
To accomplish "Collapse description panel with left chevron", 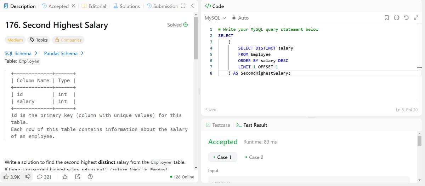I will 192,6.
